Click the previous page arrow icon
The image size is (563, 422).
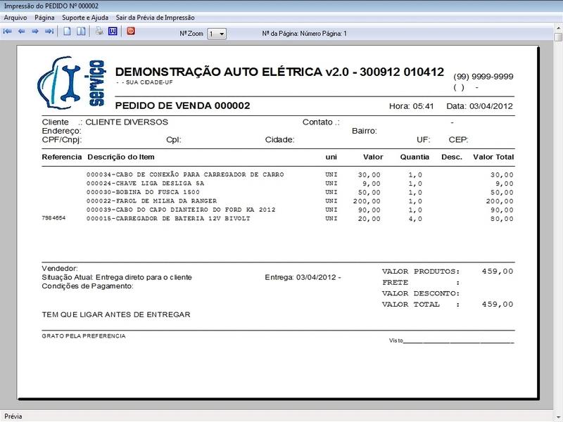22,32
